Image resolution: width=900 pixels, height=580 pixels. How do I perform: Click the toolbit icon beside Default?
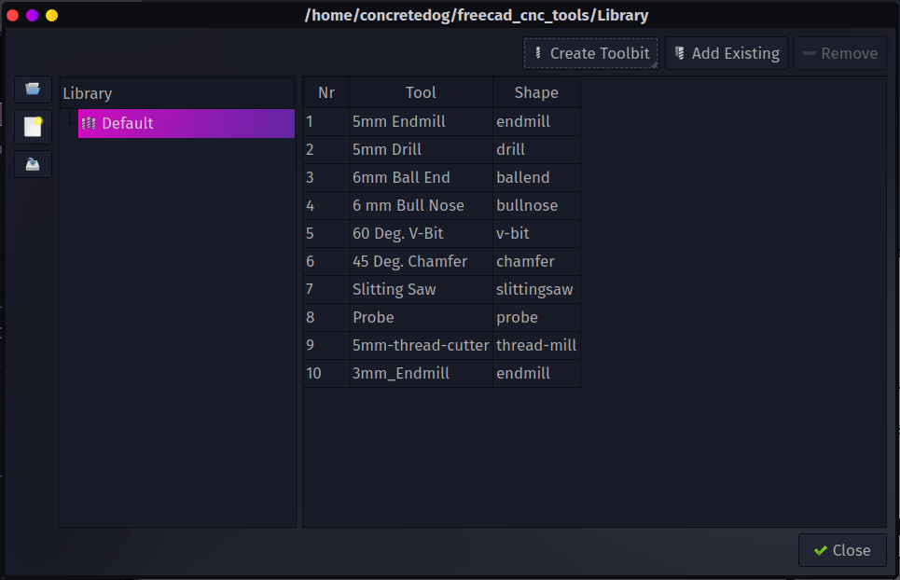[90, 123]
